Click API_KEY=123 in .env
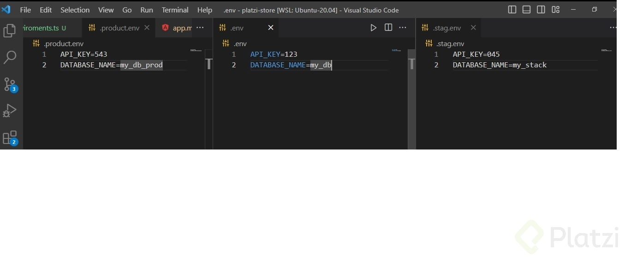625x257 pixels. click(x=274, y=54)
